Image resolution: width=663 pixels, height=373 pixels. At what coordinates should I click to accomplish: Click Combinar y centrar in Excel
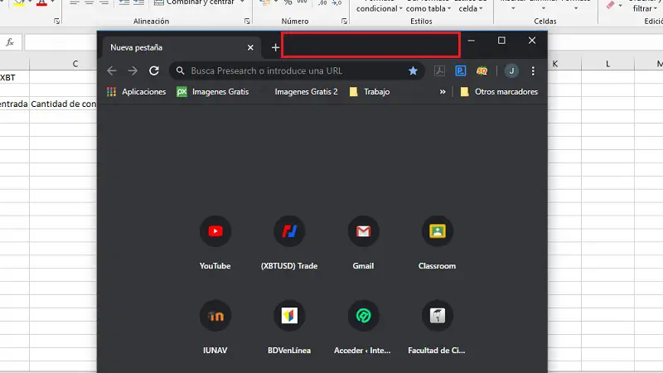click(194, 2)
